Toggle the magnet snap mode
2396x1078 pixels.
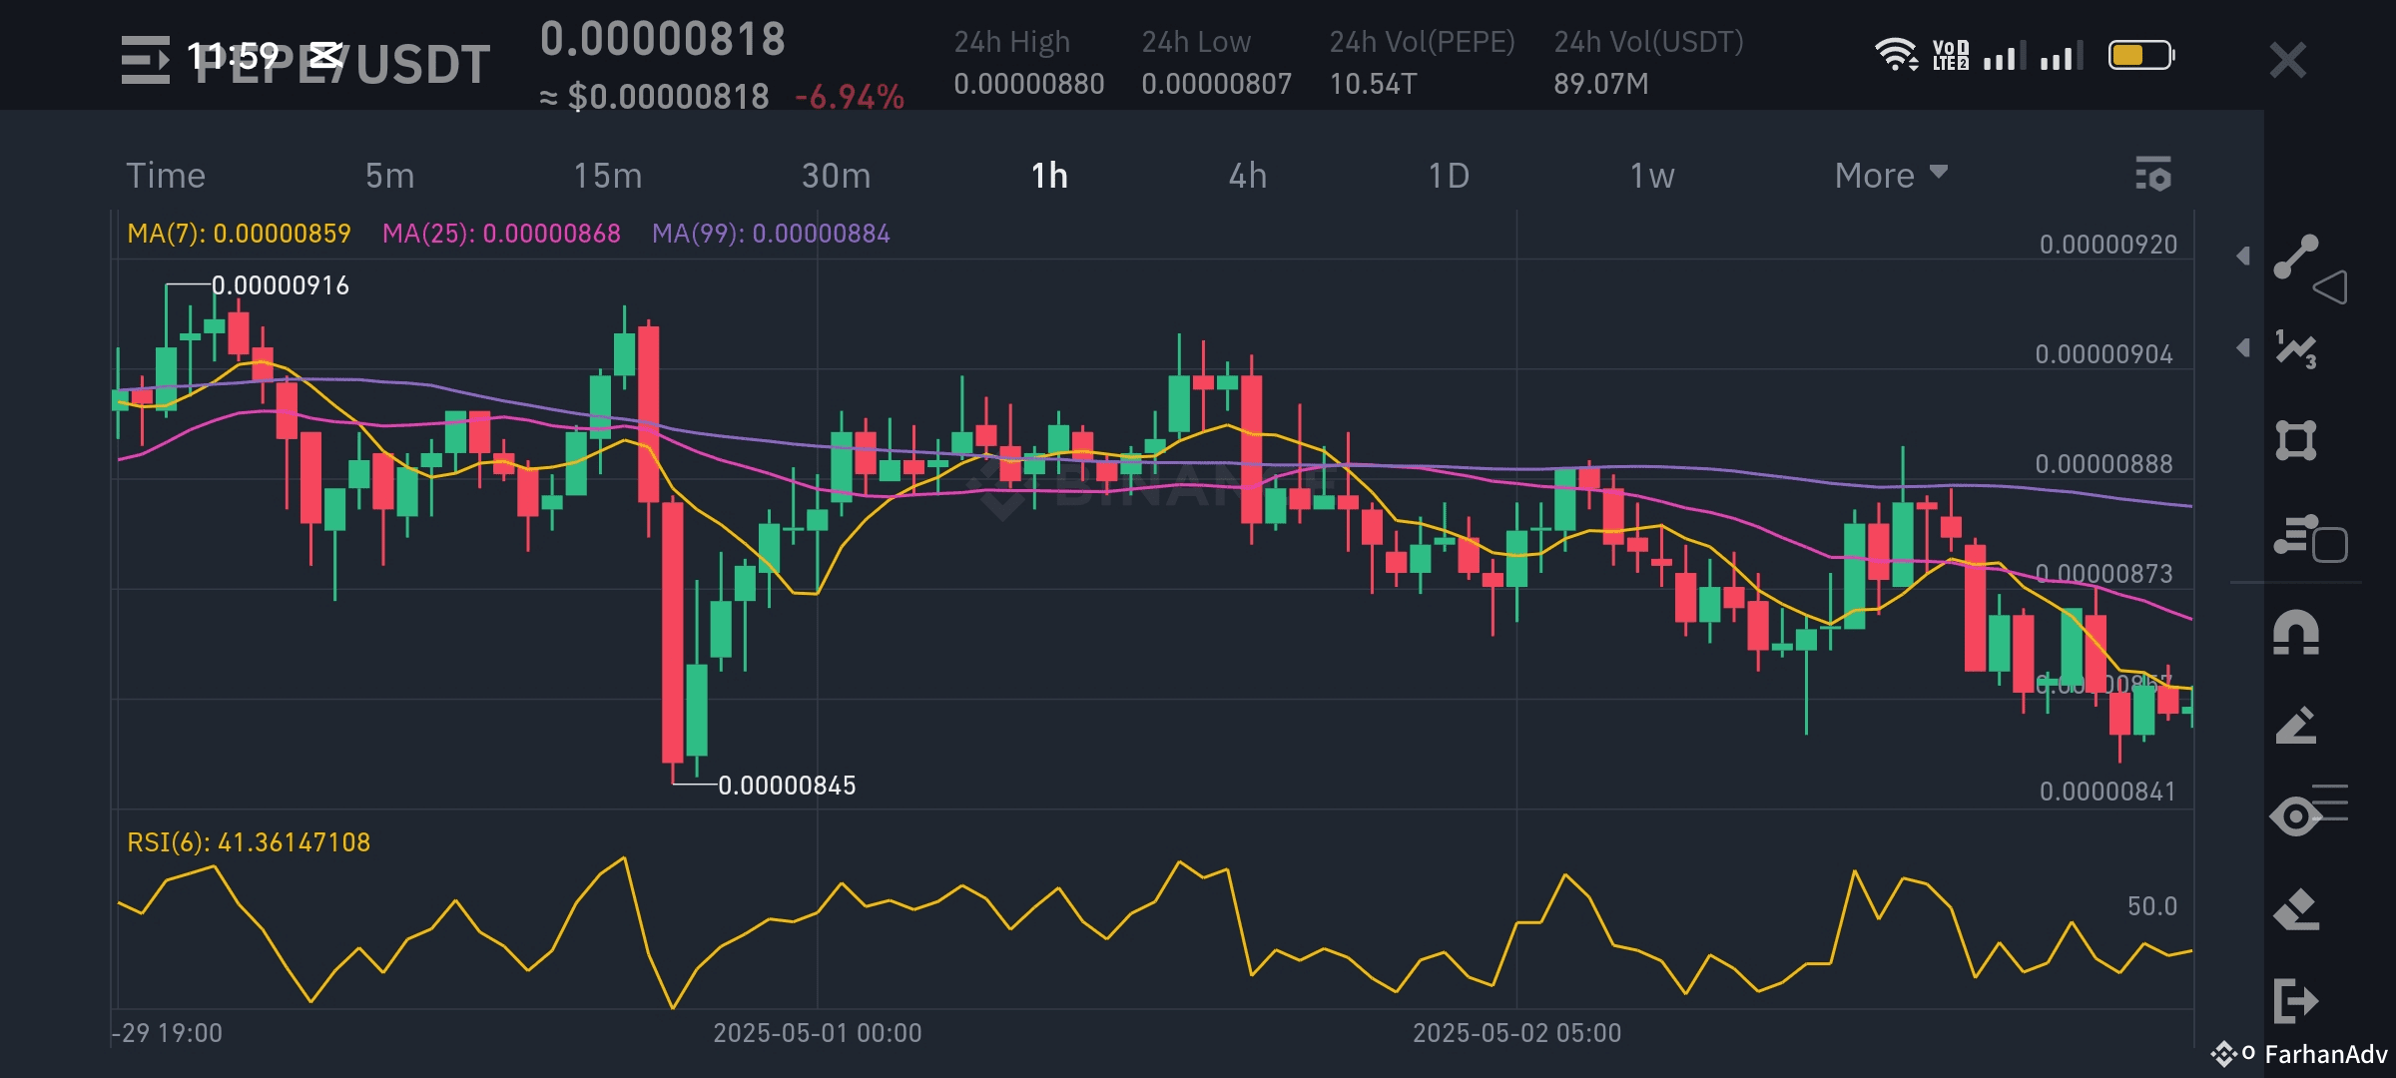(x=2295, y=633)
